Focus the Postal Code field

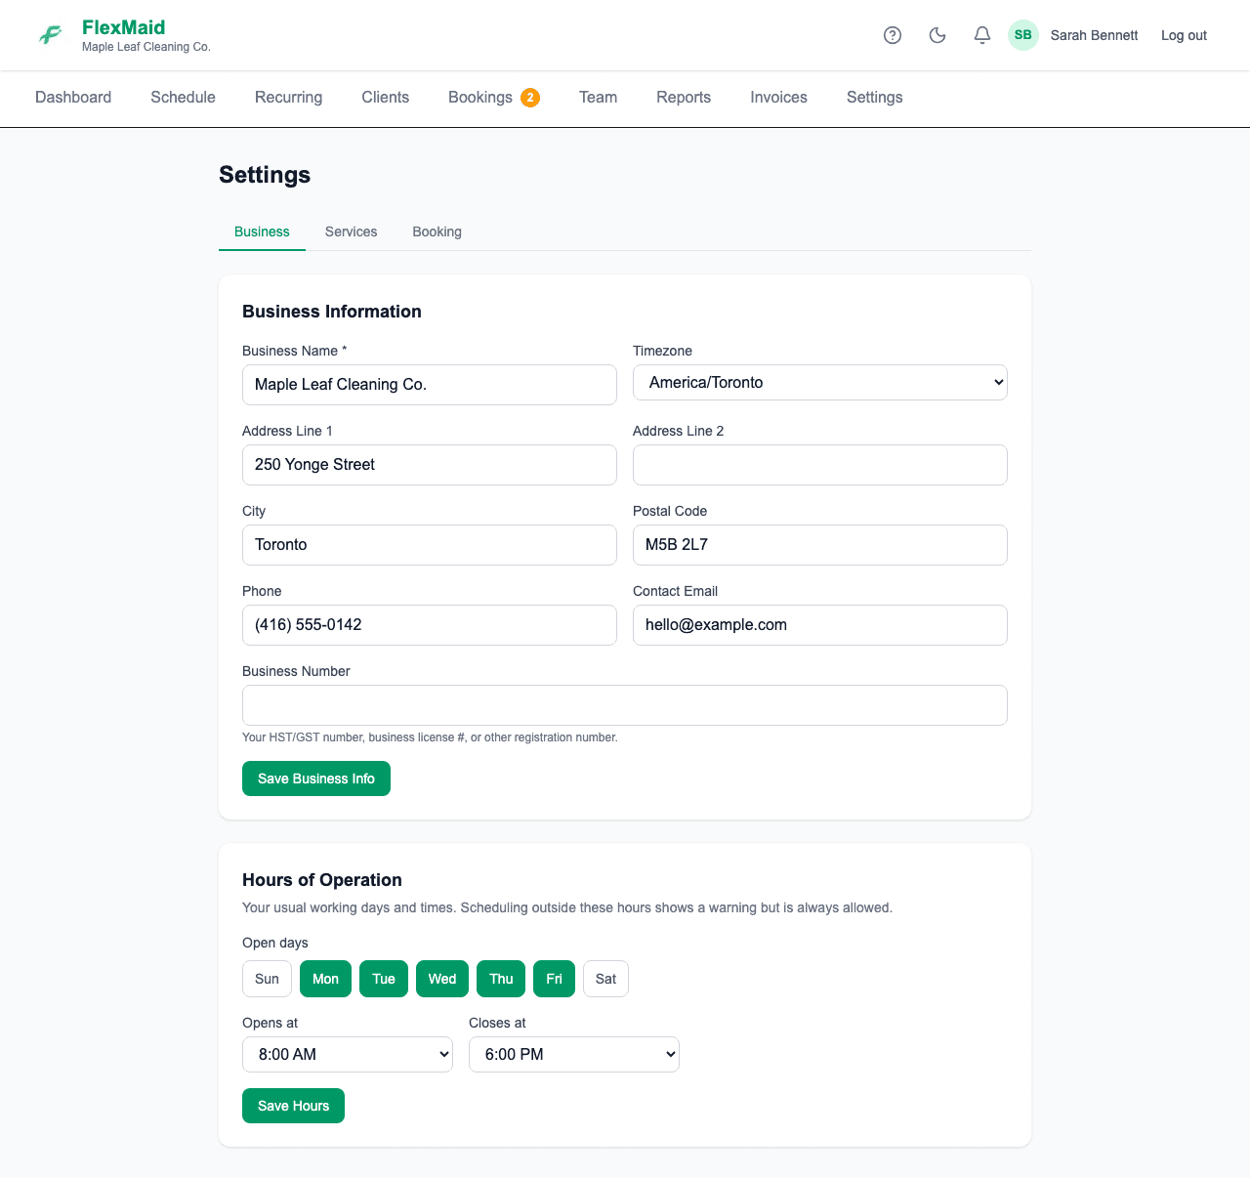click(820, 545)
